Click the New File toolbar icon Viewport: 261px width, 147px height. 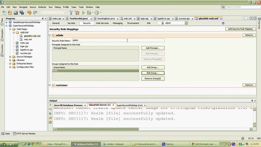(x=4, y=13)
